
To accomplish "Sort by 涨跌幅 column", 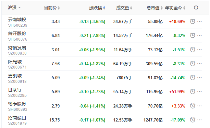I will [x=97, y=8].
